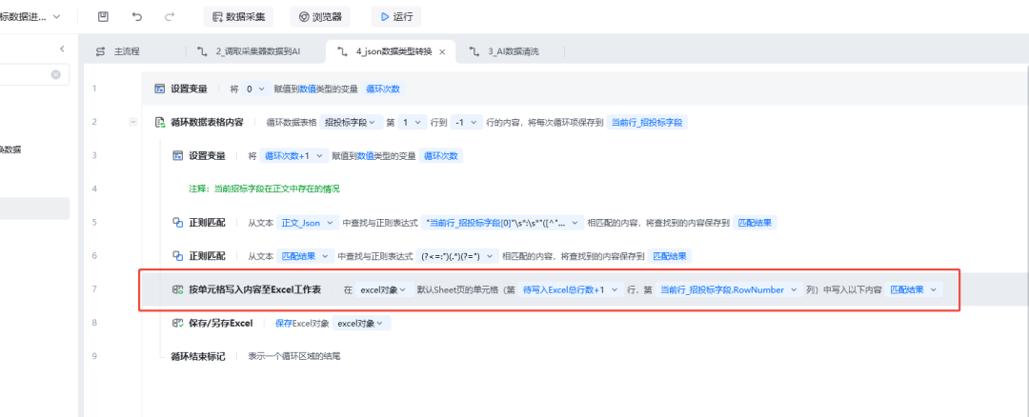Viewport: 1029px width, 417px height.
Task: Select the 保存/另存Excel step title
Action: (x=220, y=323)
